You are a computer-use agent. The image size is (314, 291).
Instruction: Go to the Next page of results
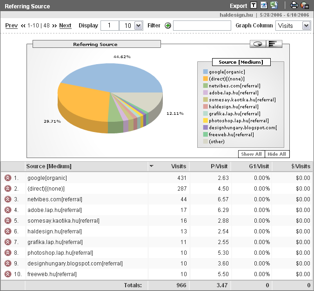[65, 26]
